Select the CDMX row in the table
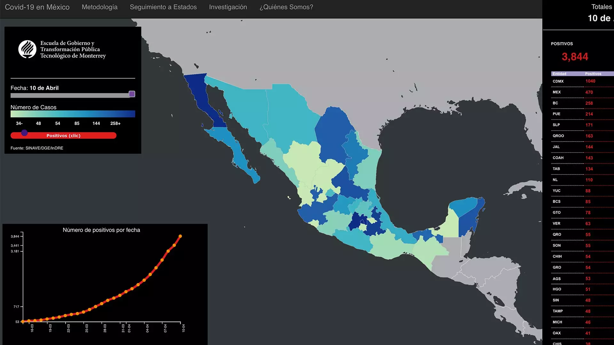The height and width of the screenshot is (345, 614). click(583, 81)
